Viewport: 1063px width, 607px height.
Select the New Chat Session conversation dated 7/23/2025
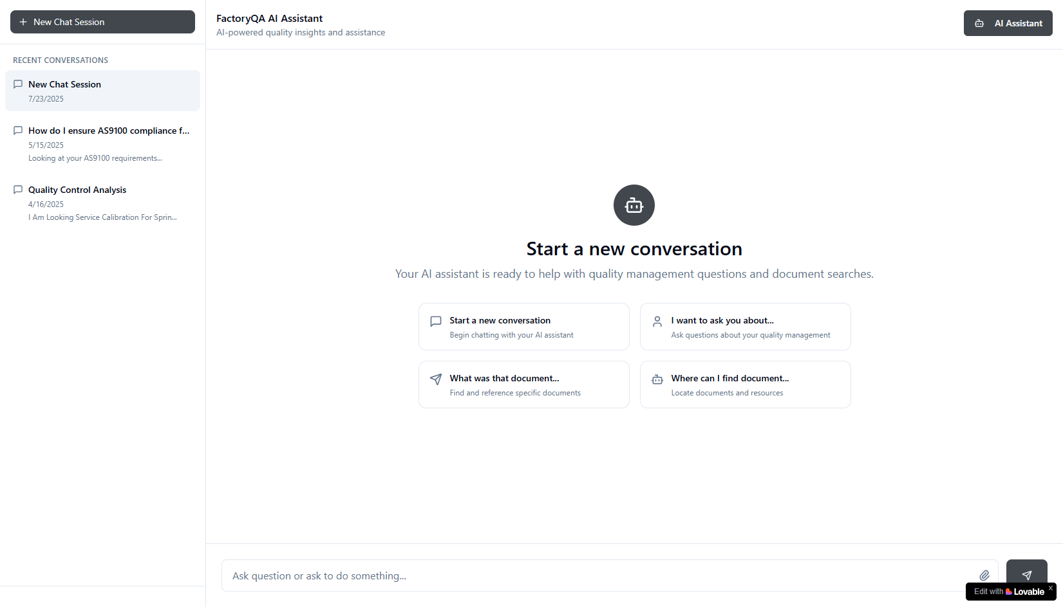click(102, 91)
